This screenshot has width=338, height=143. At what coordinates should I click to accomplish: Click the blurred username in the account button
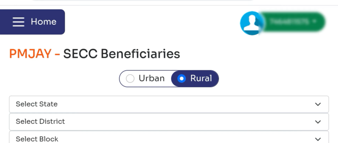(289, 22)
